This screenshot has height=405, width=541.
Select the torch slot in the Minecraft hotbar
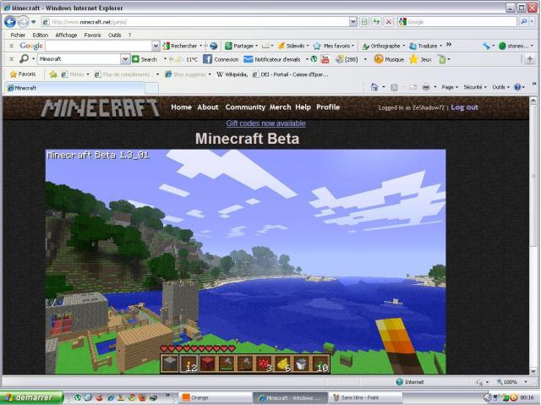tap(189, 364)
